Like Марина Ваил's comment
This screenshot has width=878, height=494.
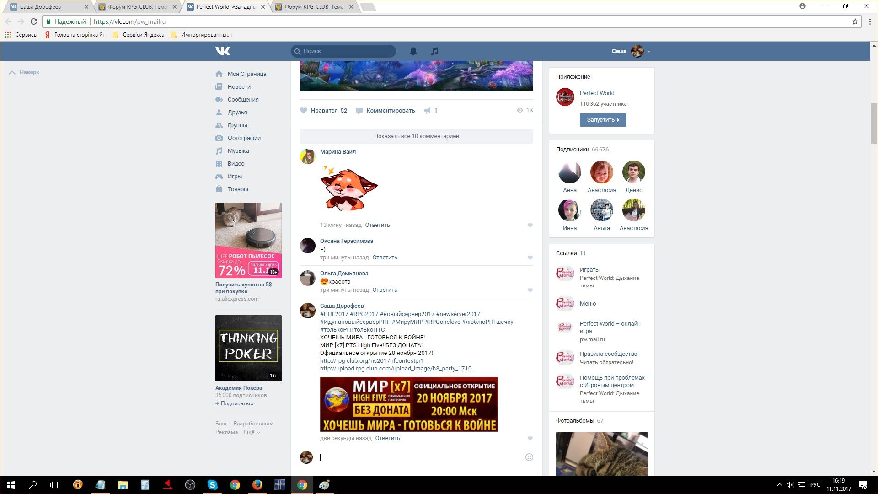tap(530, 225)
